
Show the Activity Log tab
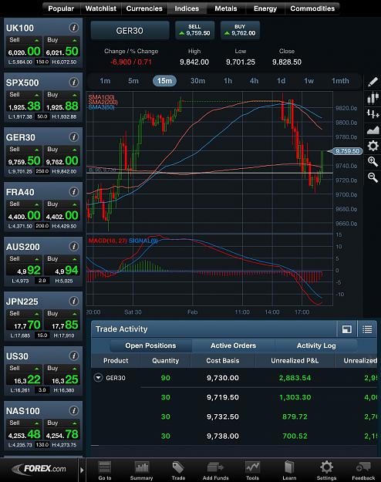pos(316,345)
